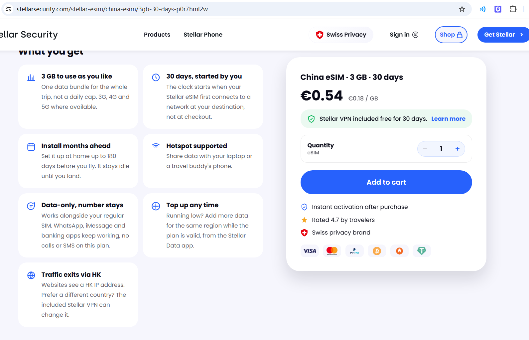Image resolution: width=529 pixels, height=340 pixels.
Task: Add the China eSIM to cart
Action: coord(386,182)
